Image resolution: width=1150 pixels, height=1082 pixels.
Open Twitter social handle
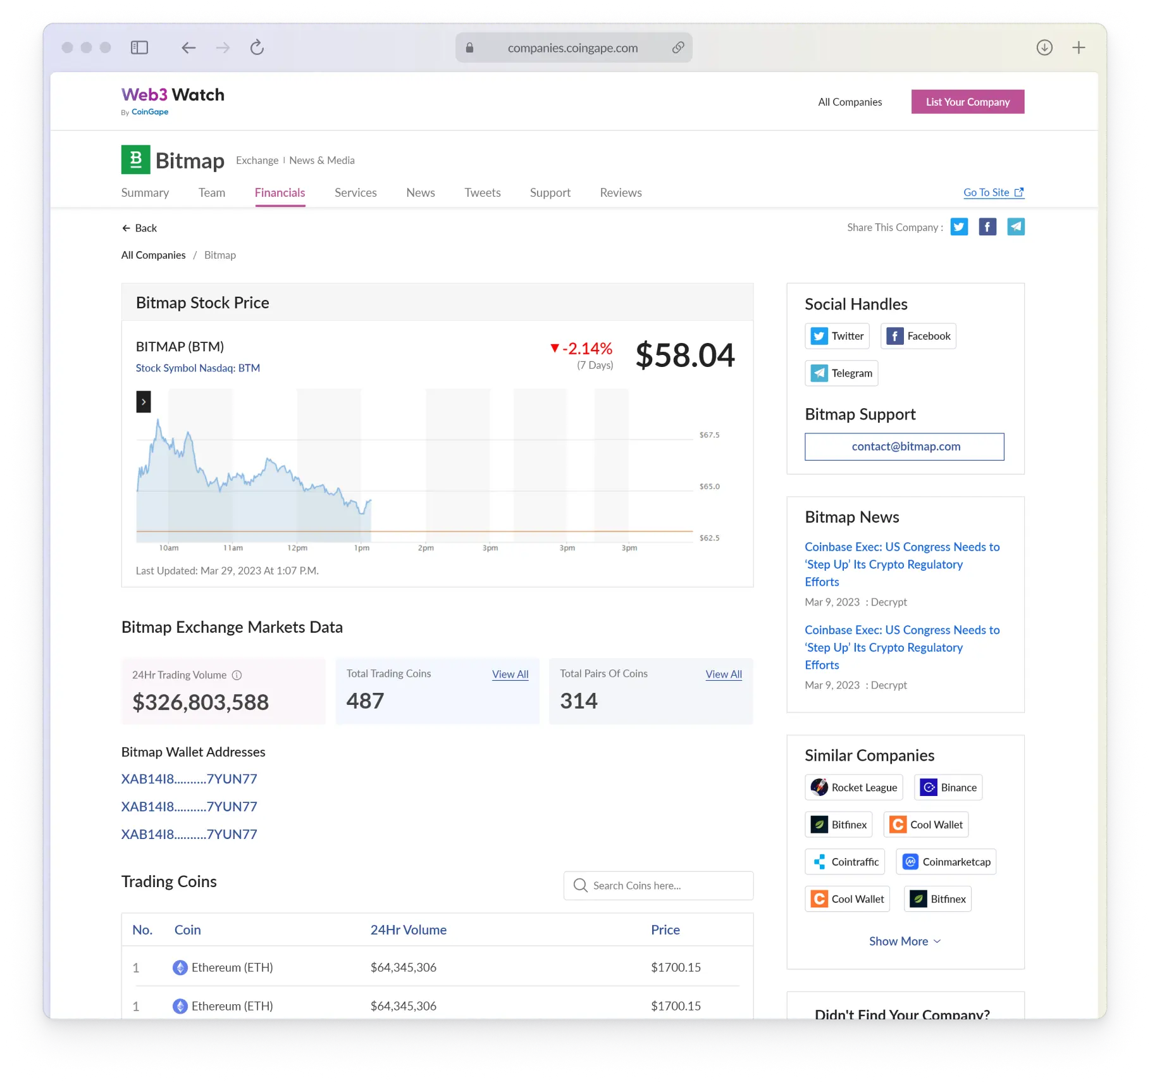838,336
